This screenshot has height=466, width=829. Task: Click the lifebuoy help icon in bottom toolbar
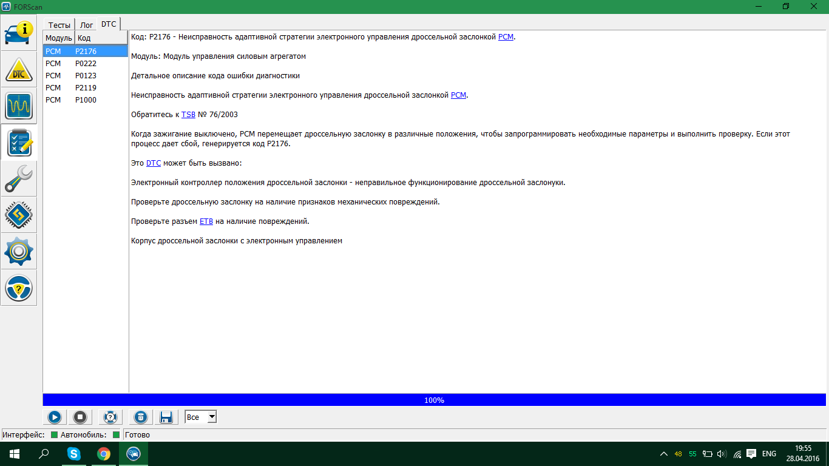click(x=110, y=417)
